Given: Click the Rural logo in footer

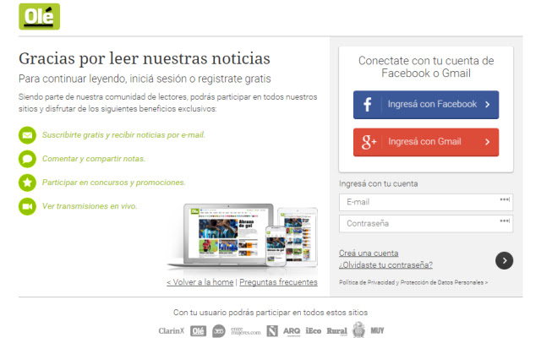Looking at the screenshot, I should (336, 330).
